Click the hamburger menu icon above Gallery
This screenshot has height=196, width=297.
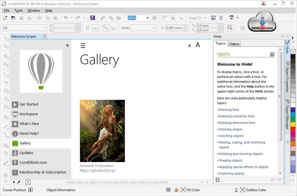pos(83,46)
